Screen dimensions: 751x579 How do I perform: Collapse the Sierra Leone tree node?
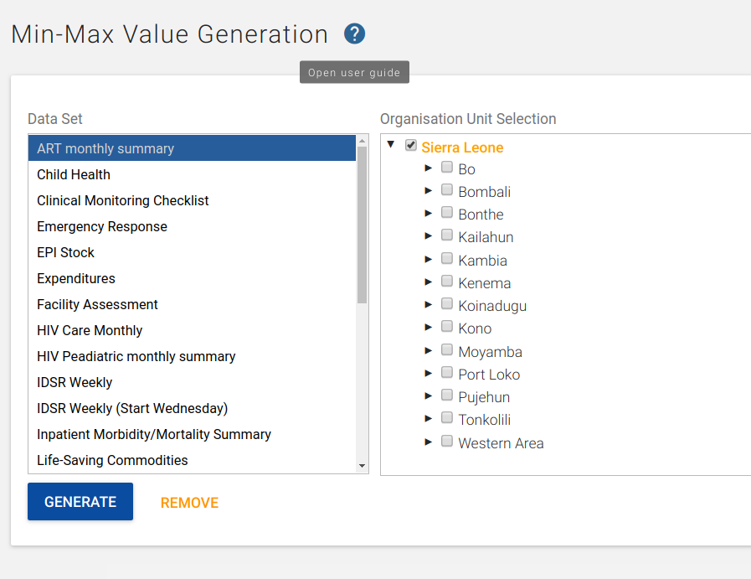[391, 144]
